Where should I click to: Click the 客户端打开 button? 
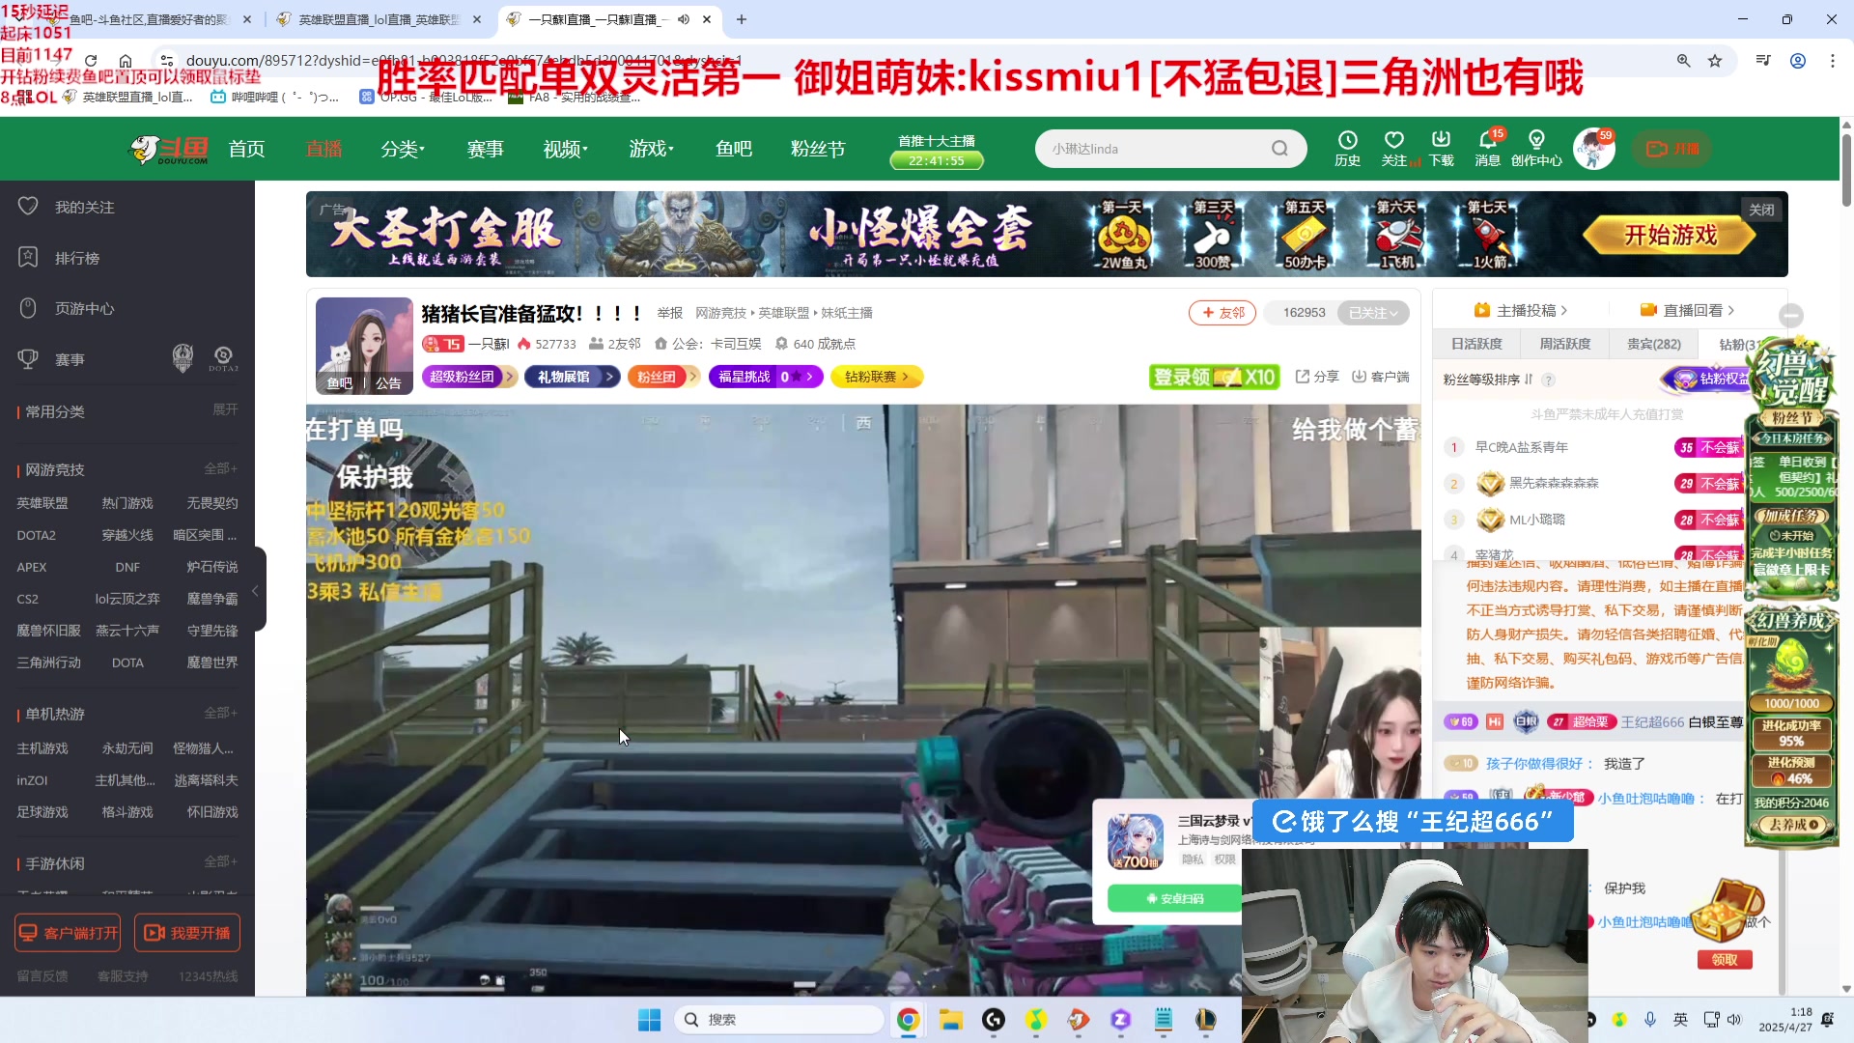point(68,933)
